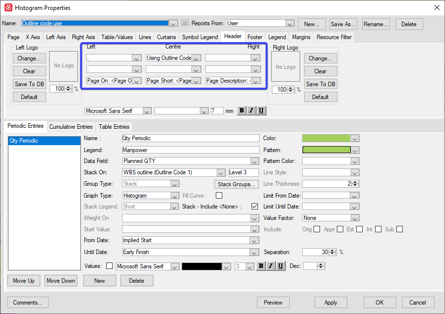The width and height of the screenshot is (445, 314).
Task: Uncheck Stack - Include <None> checkbox
Action: coord(255,207)
